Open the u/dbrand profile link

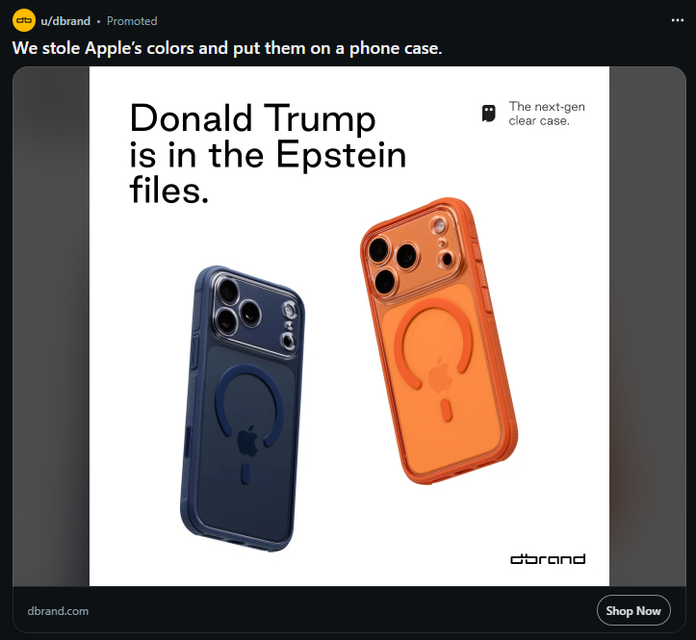pyautogui.click(x=67, y=20)
